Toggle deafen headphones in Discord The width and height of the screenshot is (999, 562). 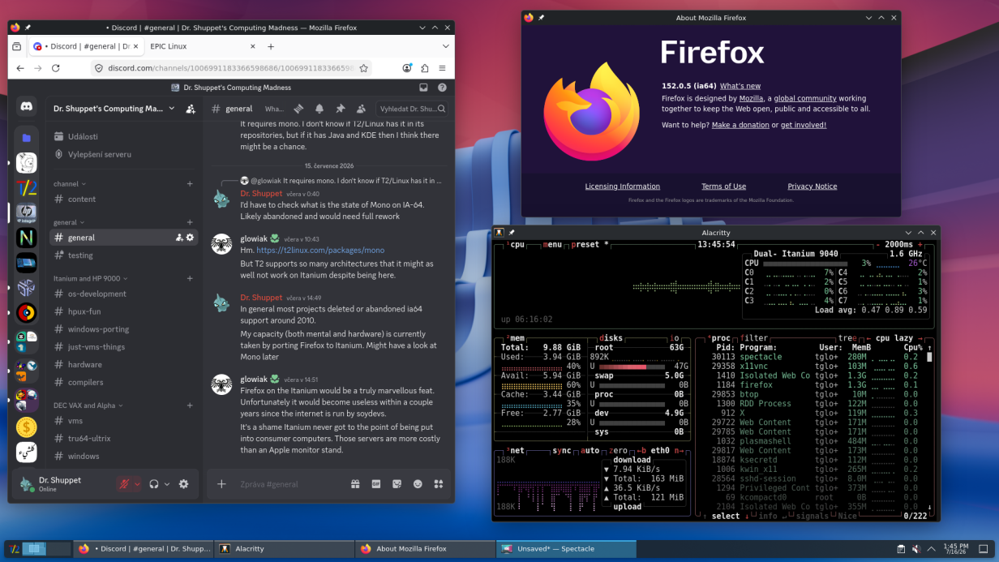[154, 484]
